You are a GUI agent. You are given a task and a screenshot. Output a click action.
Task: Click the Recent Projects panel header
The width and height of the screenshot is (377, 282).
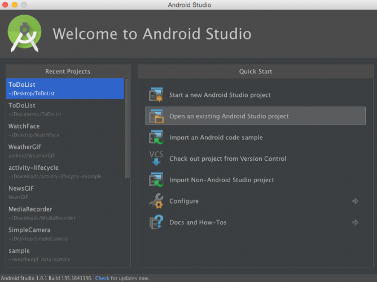[x=68, y=71]
